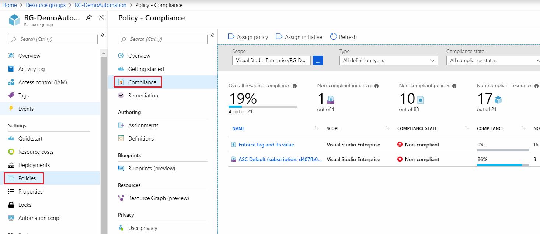This screenshot has height=234, width=540.
Task: Open Resource costs
Action: coord(36,152)
